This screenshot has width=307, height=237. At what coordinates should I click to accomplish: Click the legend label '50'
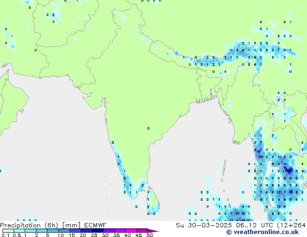[x=150, y=235]
